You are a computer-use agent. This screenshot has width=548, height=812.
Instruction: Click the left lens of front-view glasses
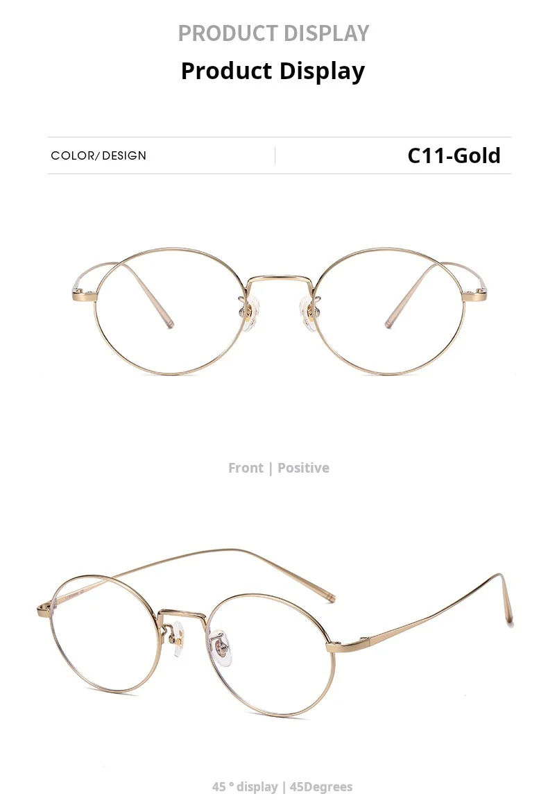171,311
